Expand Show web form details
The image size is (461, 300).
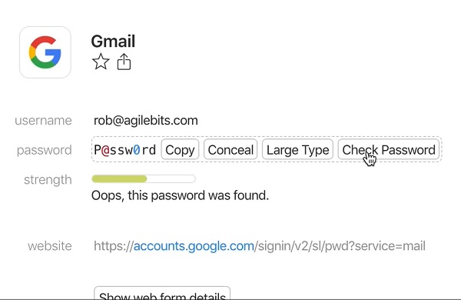[x=162, y=293]
